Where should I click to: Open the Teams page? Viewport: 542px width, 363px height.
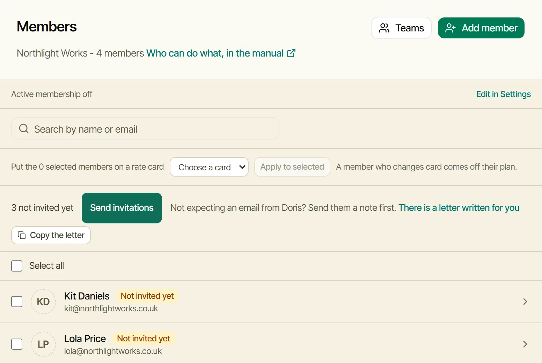(401, 28)
